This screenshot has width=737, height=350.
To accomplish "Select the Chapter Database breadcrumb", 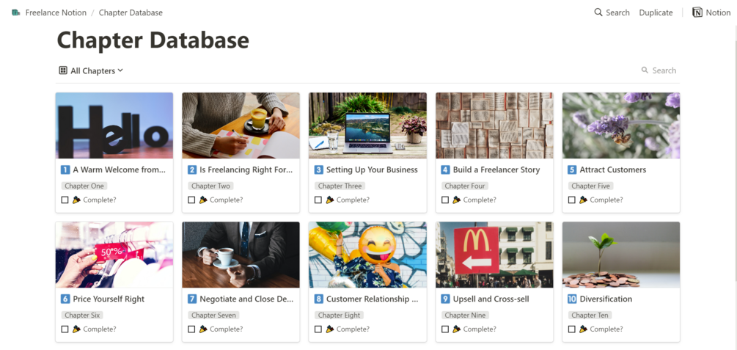I will click(x=131, y=12).
